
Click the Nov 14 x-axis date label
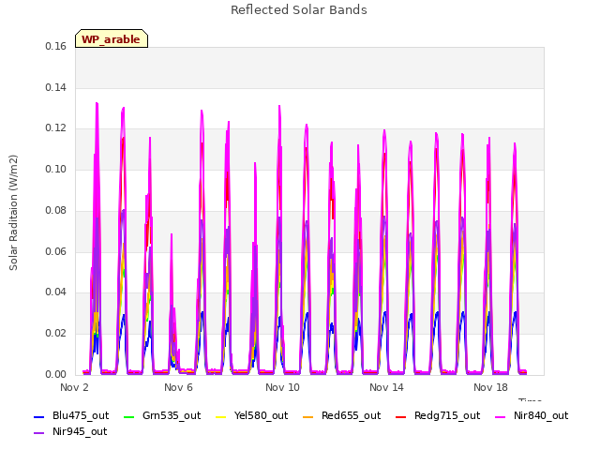[386, 387]
